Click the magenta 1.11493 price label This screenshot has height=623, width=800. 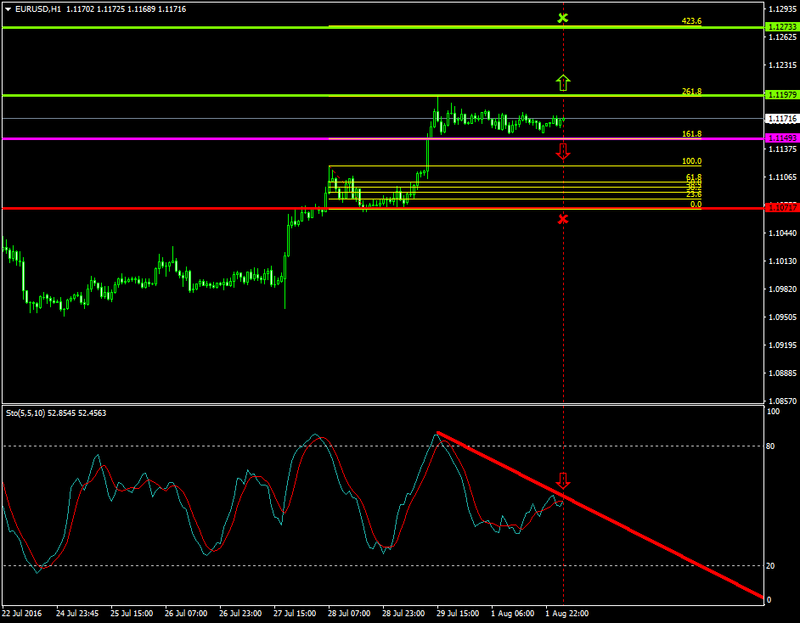point(780,138)
